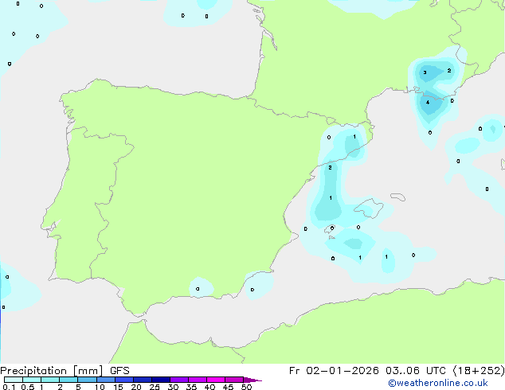Screen dimensions: 505x390
Task: Choose the 20–25 mm legend color box
Action: (143, 380)
